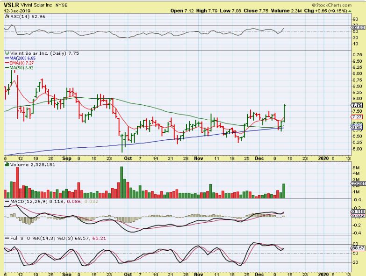This screenshot has width=366, height=276.
Task: Click the Nov label under the price chart
Action: 199,158
